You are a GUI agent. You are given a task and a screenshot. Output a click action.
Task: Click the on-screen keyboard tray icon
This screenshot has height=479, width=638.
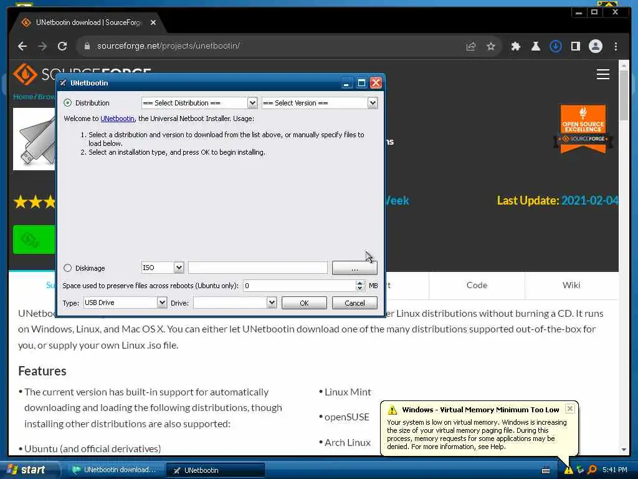pyautogui.click(x=546, y=470)
